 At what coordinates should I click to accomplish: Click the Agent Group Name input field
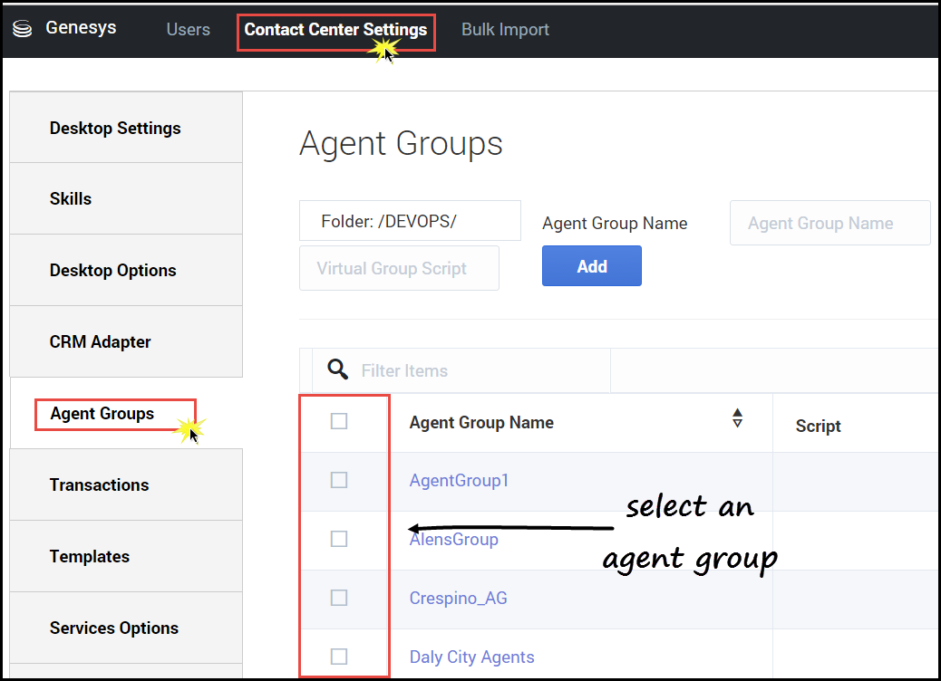tap(829, 224)
